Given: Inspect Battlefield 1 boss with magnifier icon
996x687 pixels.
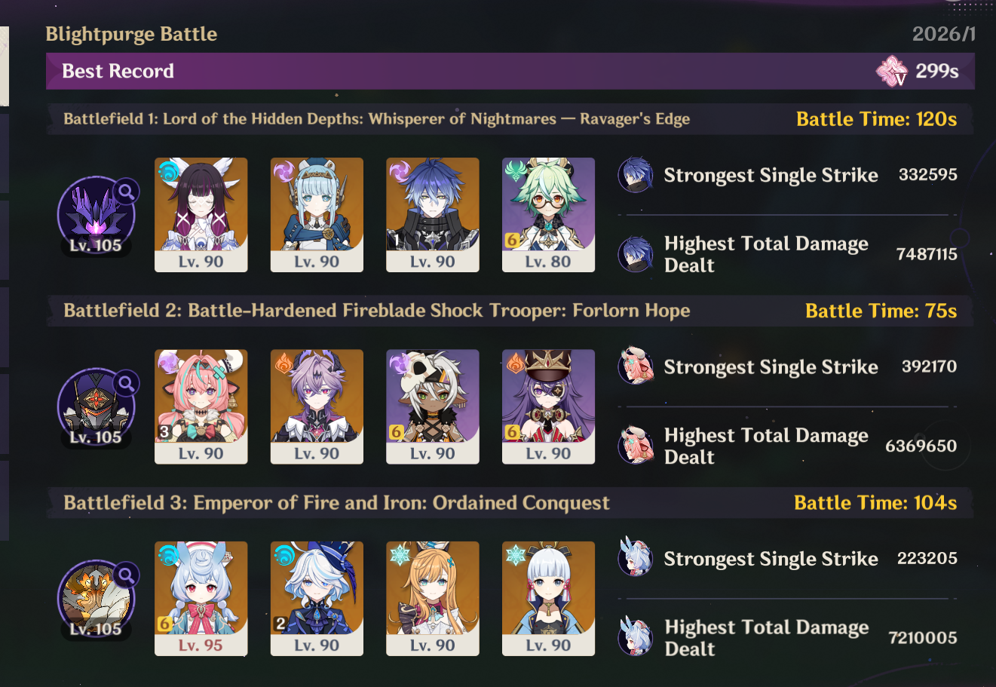Looking at the screenshot, I should pos(97,216).
